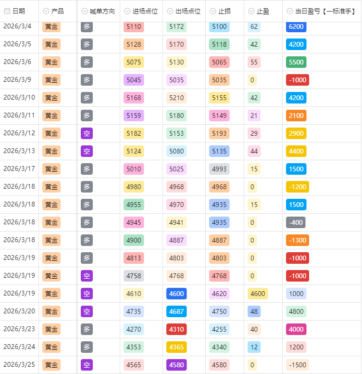Image resolution: width=362 pixels, height=374 pixels.
Task: Click the field icon next to 止损
Action: [x=213, y=11]
